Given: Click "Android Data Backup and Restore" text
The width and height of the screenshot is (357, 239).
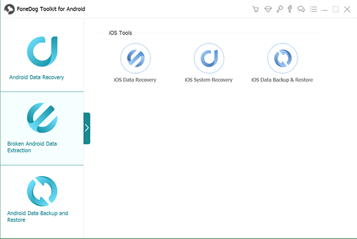Looking at the screenshot, I should (x=37, y=216).
